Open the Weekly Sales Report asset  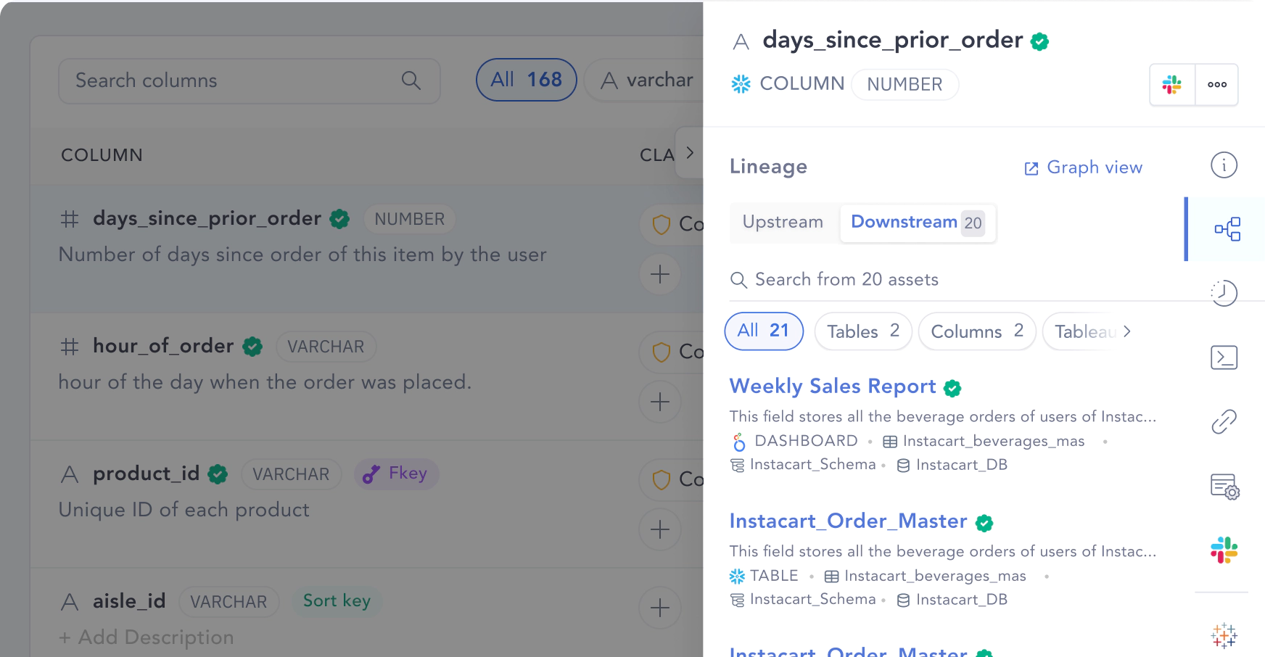pyautogui.click(x=833, y=387)
